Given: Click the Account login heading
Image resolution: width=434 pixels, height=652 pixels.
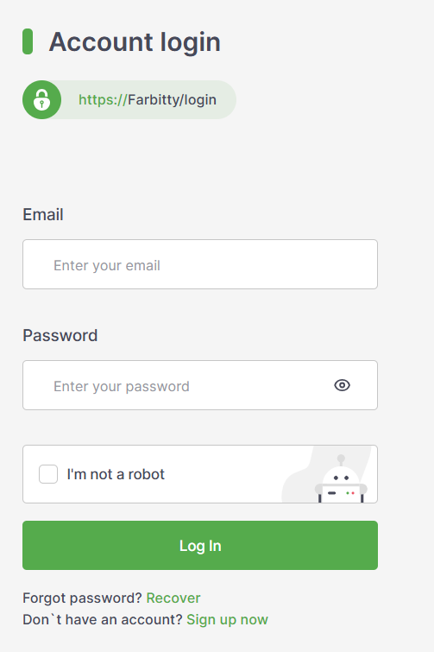Looking at the screenshot, I should [x=135, y=42].
